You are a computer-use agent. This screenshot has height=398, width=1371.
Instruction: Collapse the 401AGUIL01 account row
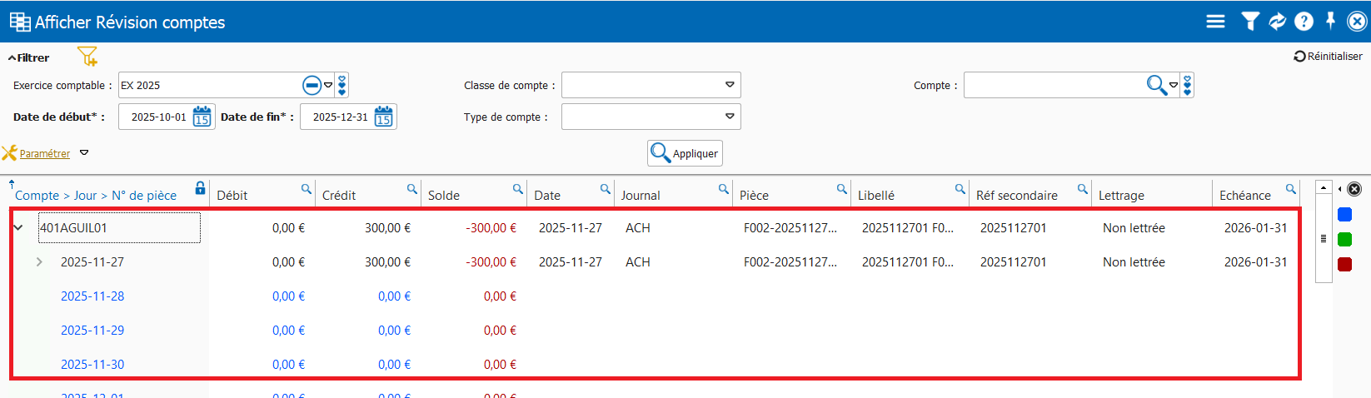pyautogui.click(x=18, y=227)
